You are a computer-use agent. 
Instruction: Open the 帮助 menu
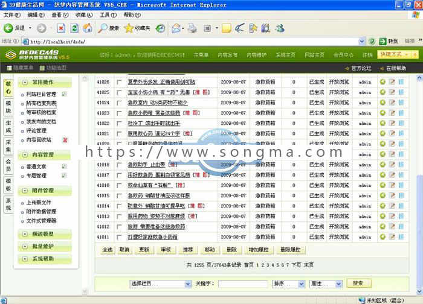coord(132,15)
